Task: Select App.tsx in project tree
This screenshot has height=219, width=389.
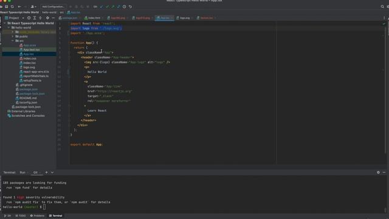Action: click(29, 54)
